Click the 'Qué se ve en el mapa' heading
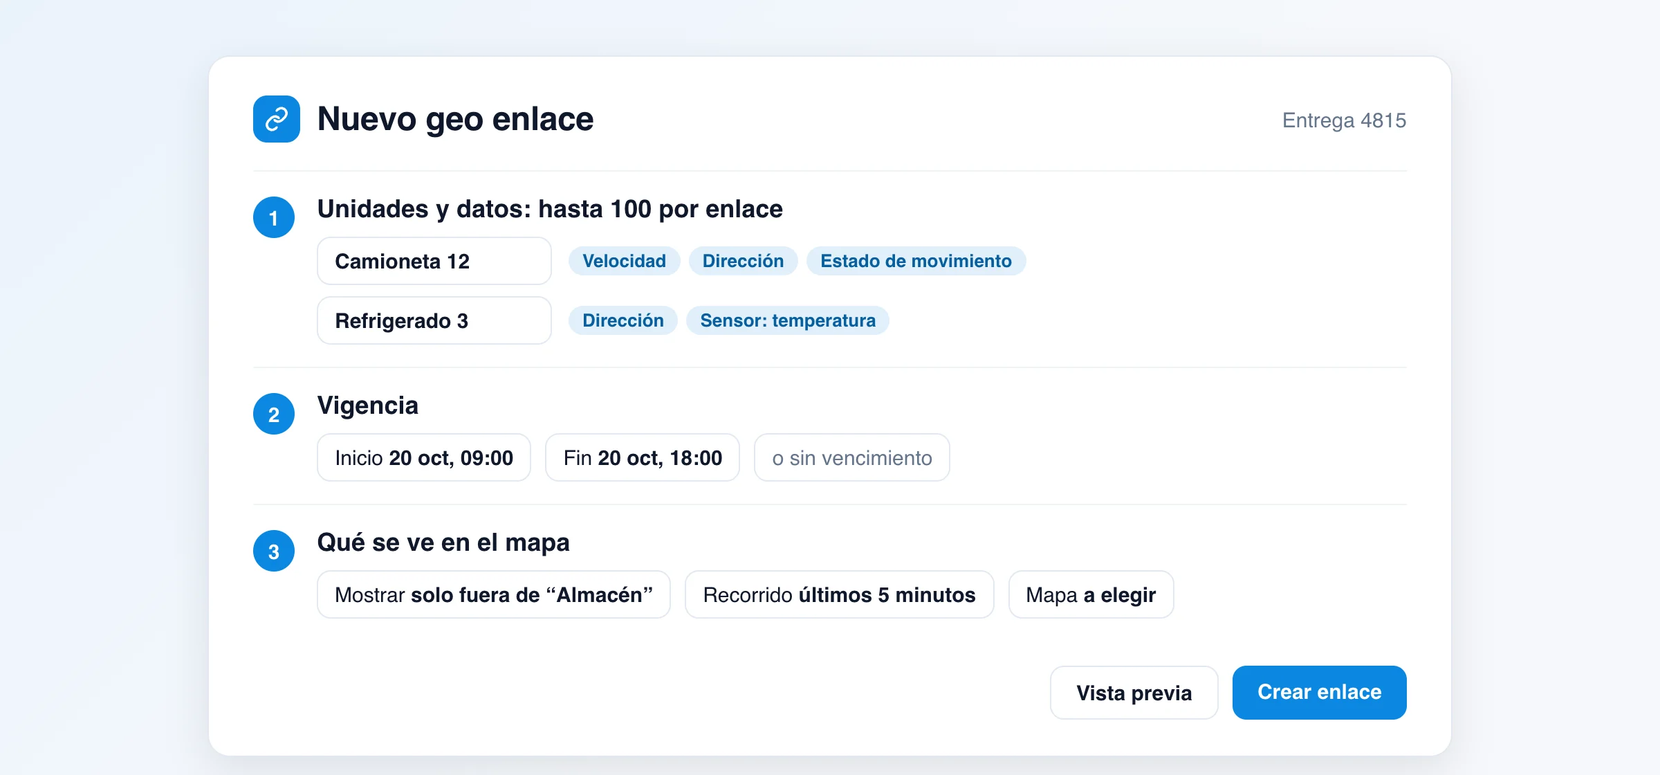Viewport: 1660px width, 775px height. coord(443,542)
